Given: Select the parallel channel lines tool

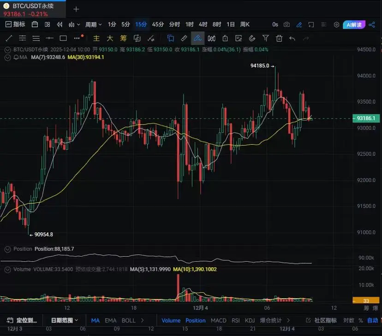Looking at the screenshot, I should click(x=23, y=38).
